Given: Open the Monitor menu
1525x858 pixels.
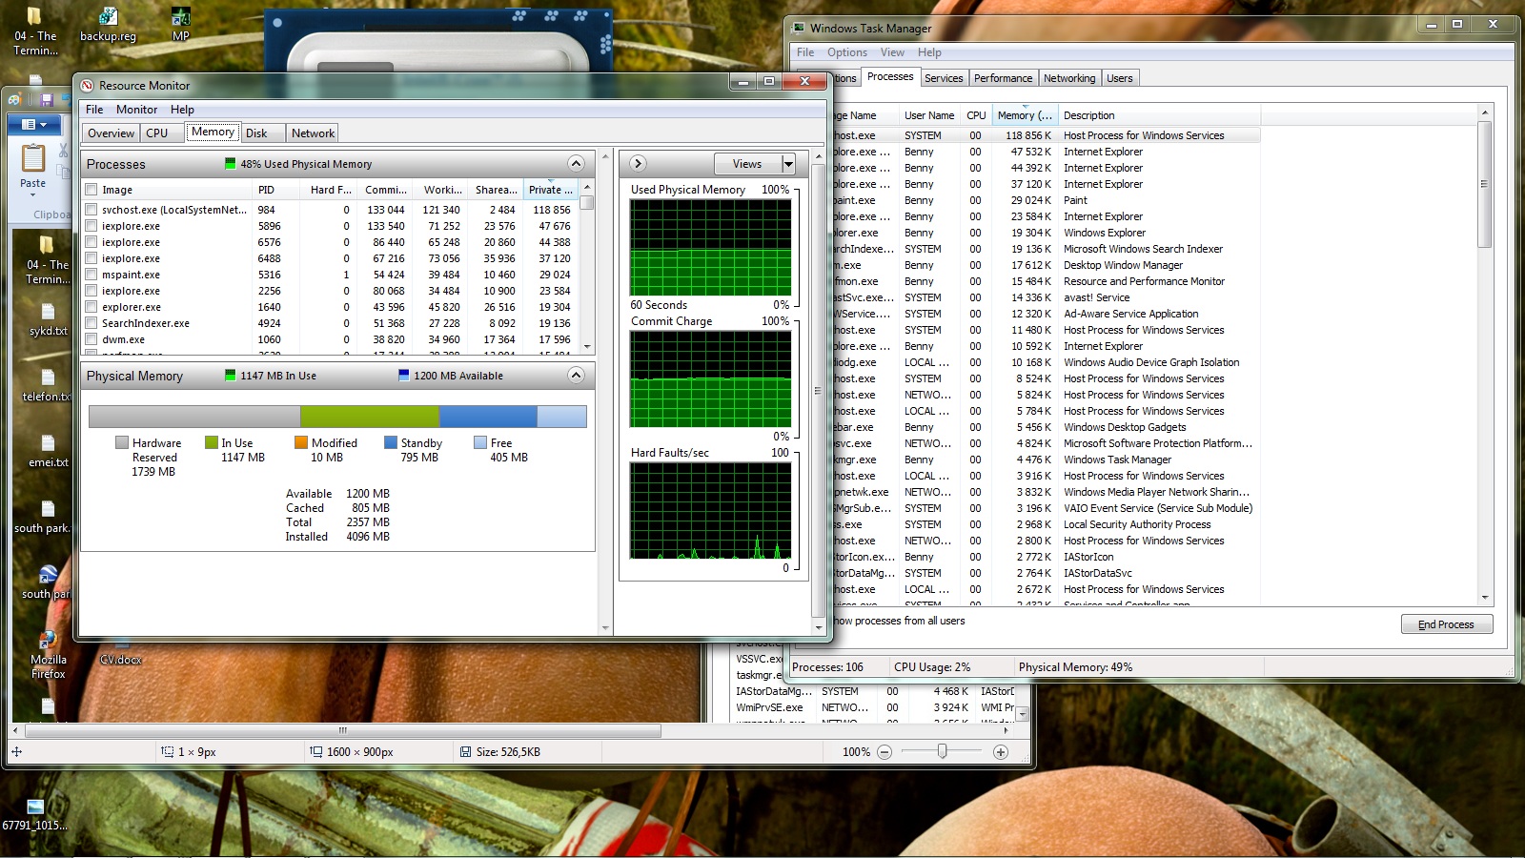Looking at the screenshot, I should pyautogui.click(x=136, y=110).
